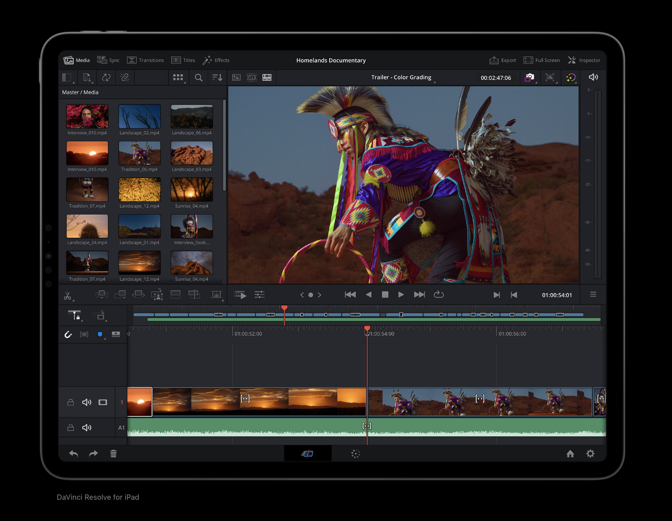The height and width of the screenshot is (521, 672).
Task: Click the undo arrow icon
Action: [x=74, y=454]
